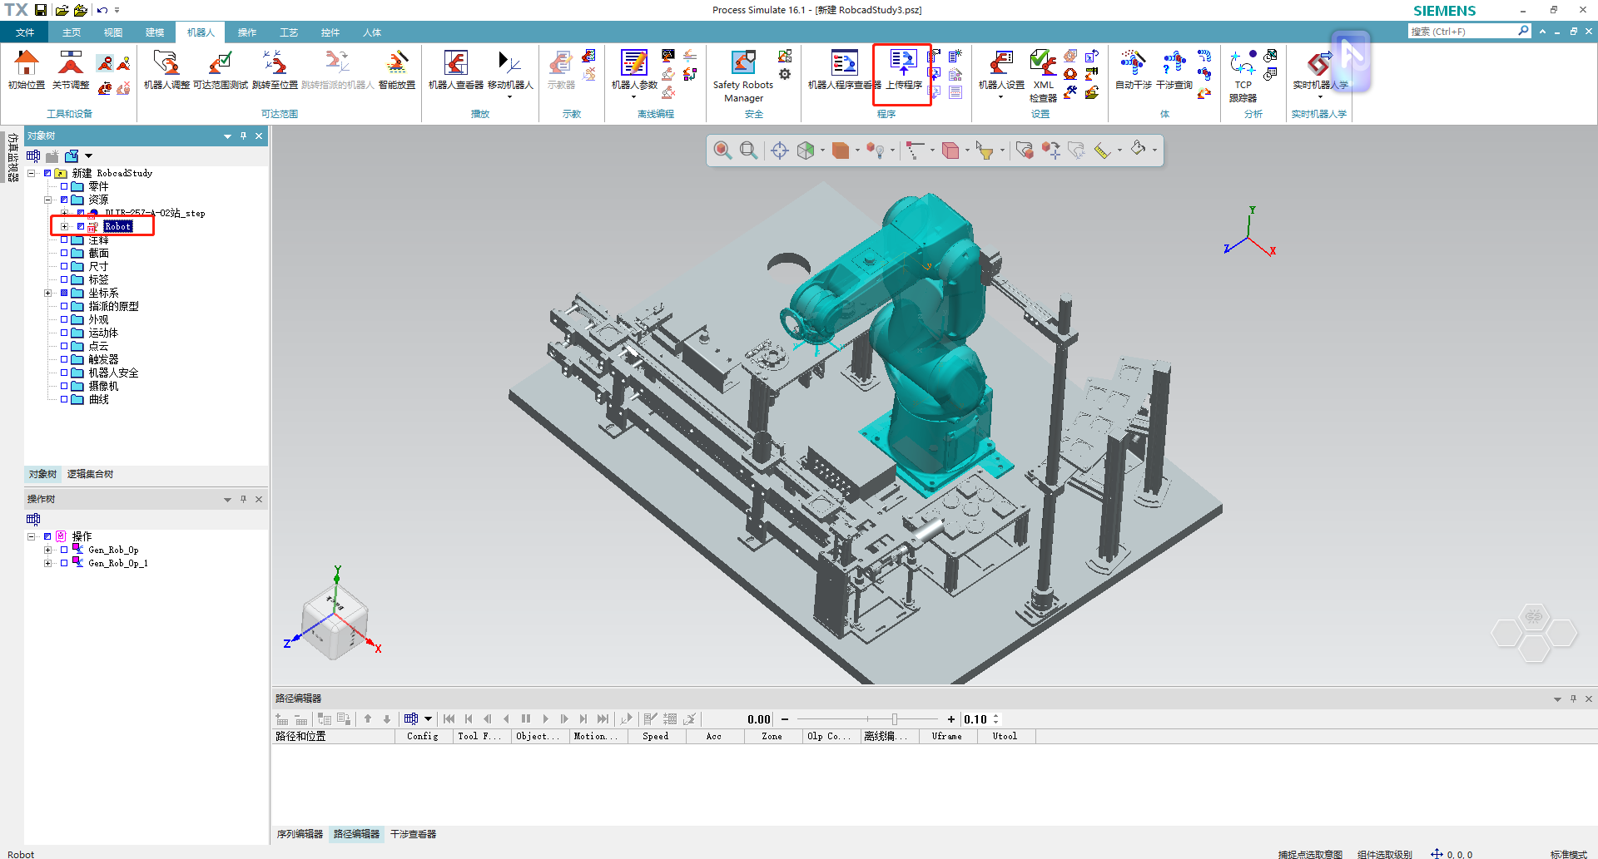Screen dimensions: 1598x859
Task: Expand the Gen_Rob_Op_1 operation node
Action: [x=47, y=563]
